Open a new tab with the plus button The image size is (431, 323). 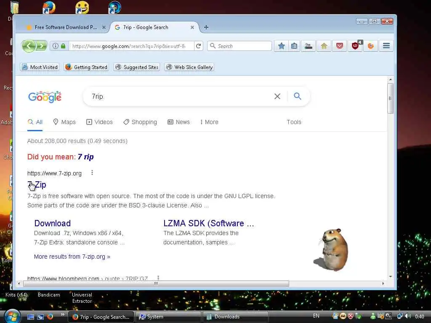pyautogui.click(x=206, y=27)
